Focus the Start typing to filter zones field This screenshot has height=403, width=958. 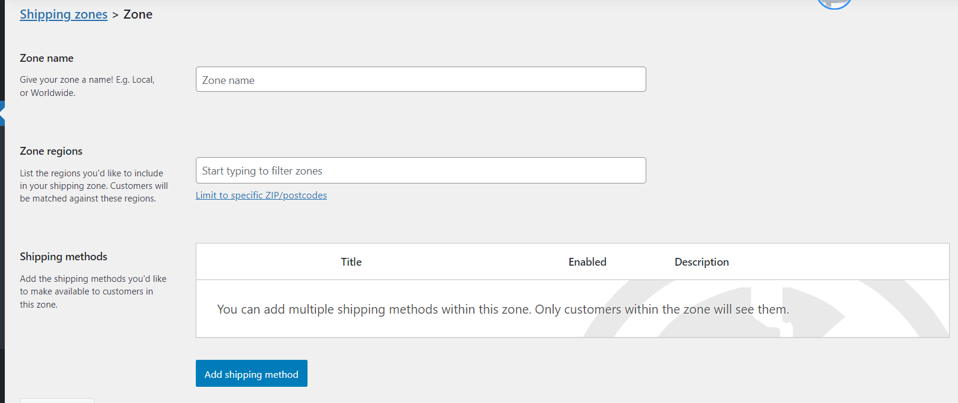click(x=420, y=170)
